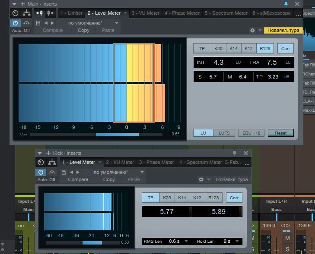Open preset file icon in Kick window

(x=64, y=172)
